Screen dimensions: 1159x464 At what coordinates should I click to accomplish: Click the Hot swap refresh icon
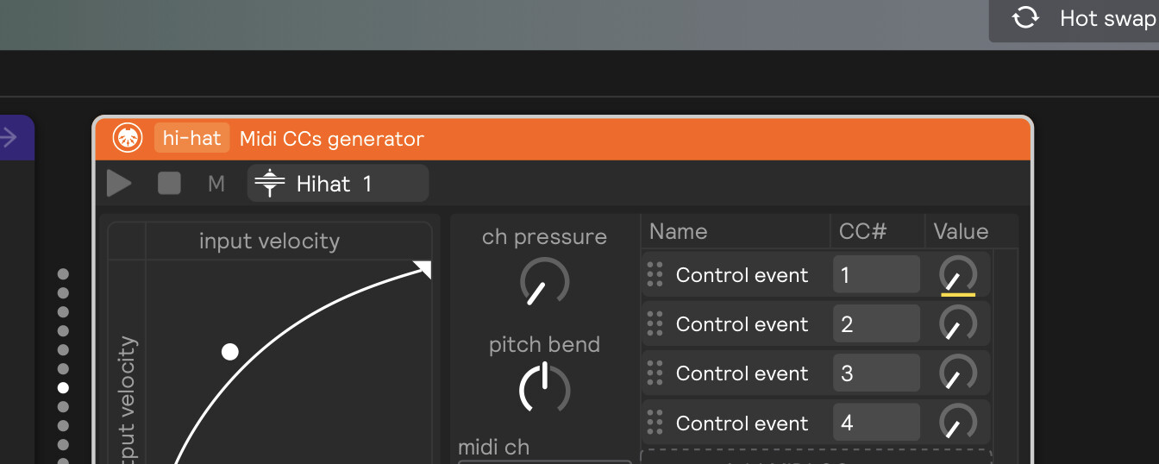[x=1024, y=18]
